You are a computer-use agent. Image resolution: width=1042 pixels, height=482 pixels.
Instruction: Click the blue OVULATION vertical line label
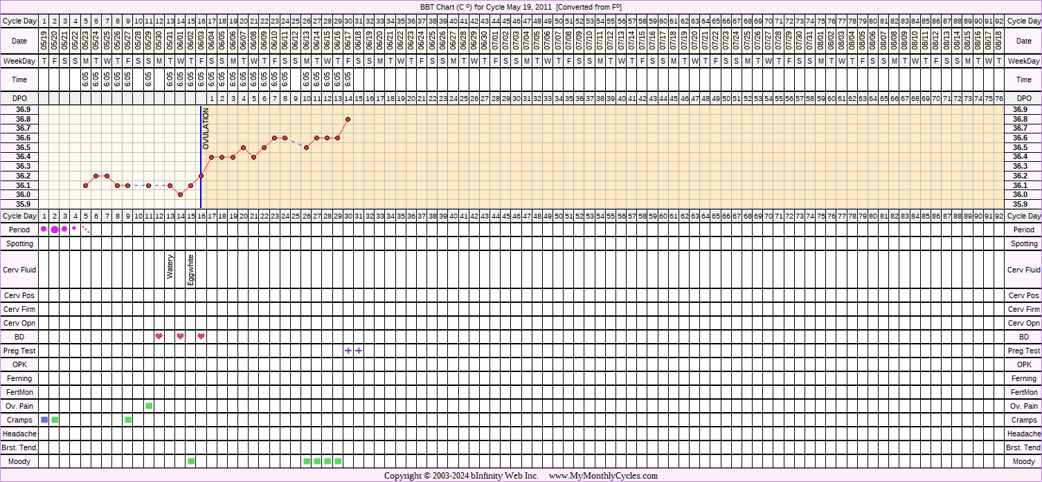click(206, 129)
